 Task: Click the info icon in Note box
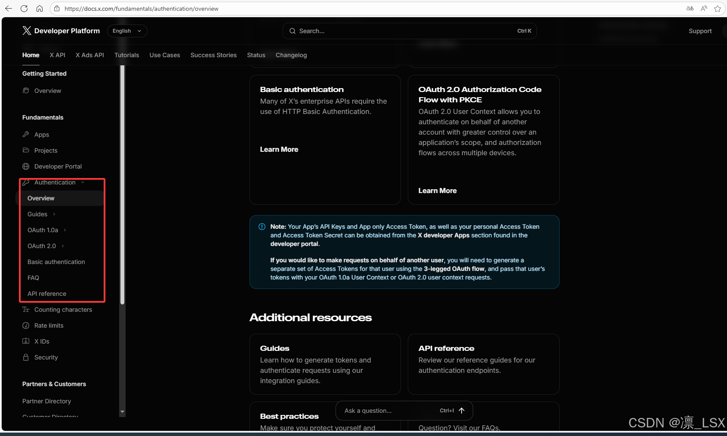click(262, 227)
